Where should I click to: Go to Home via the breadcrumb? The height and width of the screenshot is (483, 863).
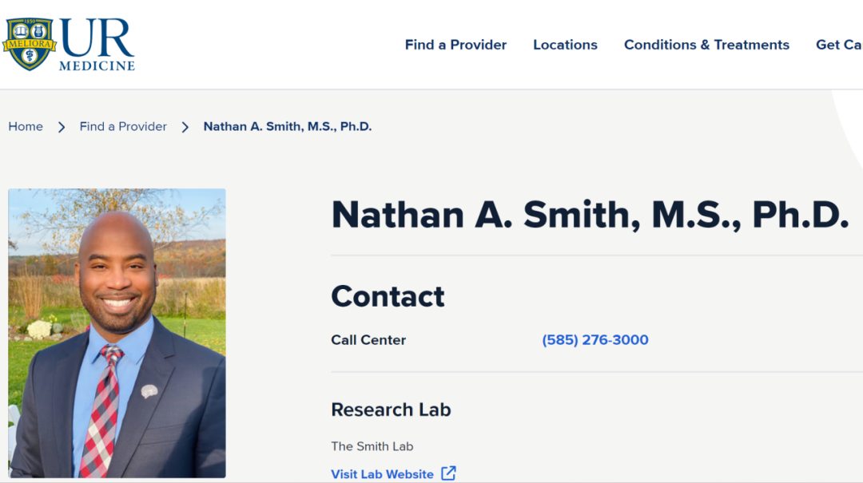click(x=26, y=126)
